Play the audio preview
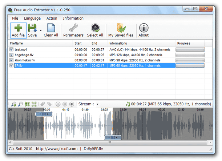This screenshot has width=222, height=161. tap(58, 104)
